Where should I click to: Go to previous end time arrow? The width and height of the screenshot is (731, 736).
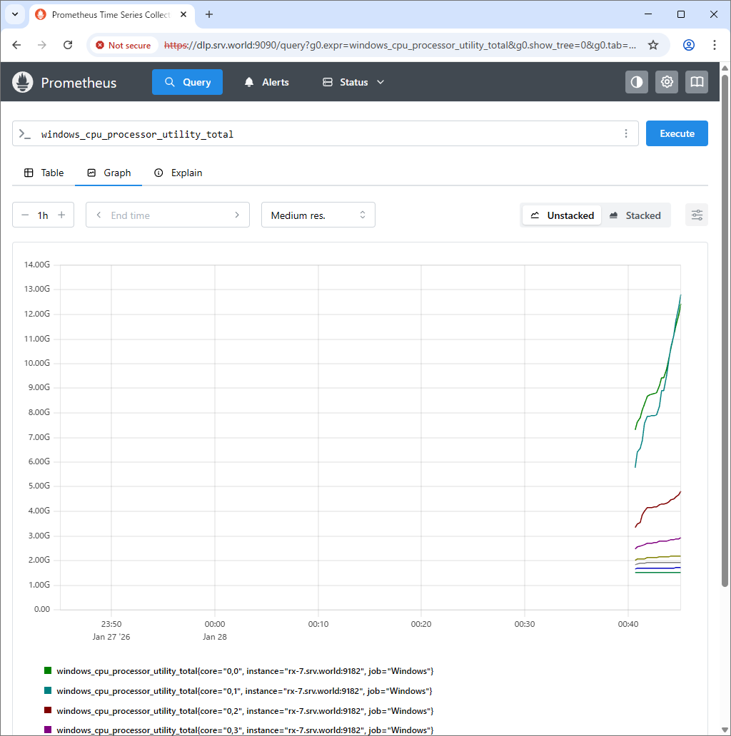pyautogui.click(x=99, y=215)
